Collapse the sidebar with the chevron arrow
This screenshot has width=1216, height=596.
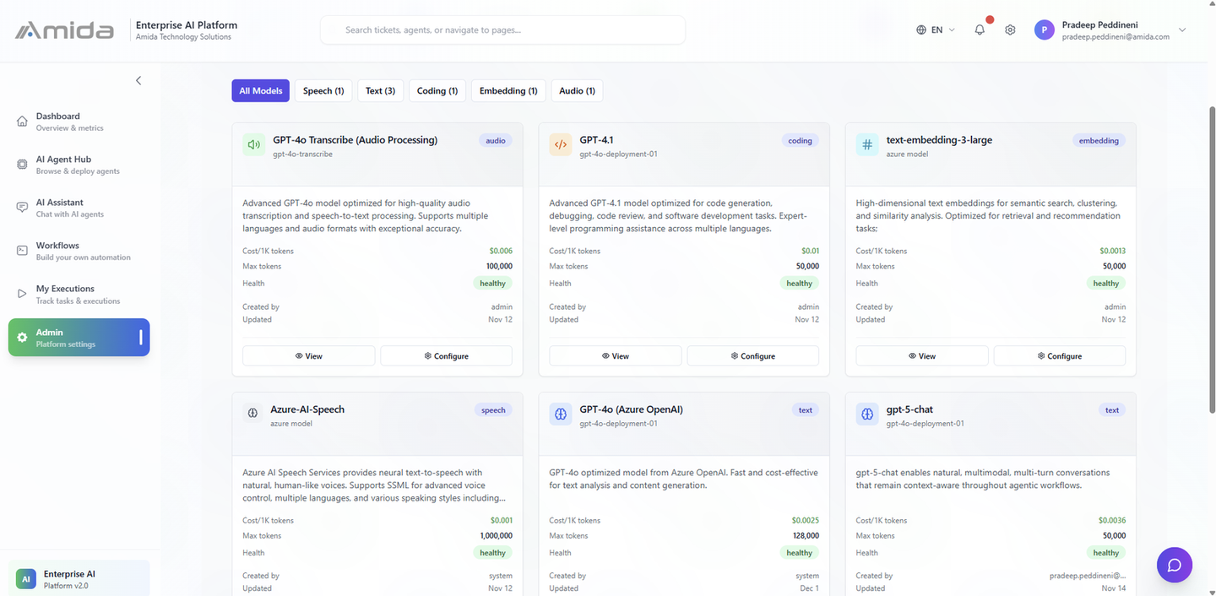[x=138, y=80]
